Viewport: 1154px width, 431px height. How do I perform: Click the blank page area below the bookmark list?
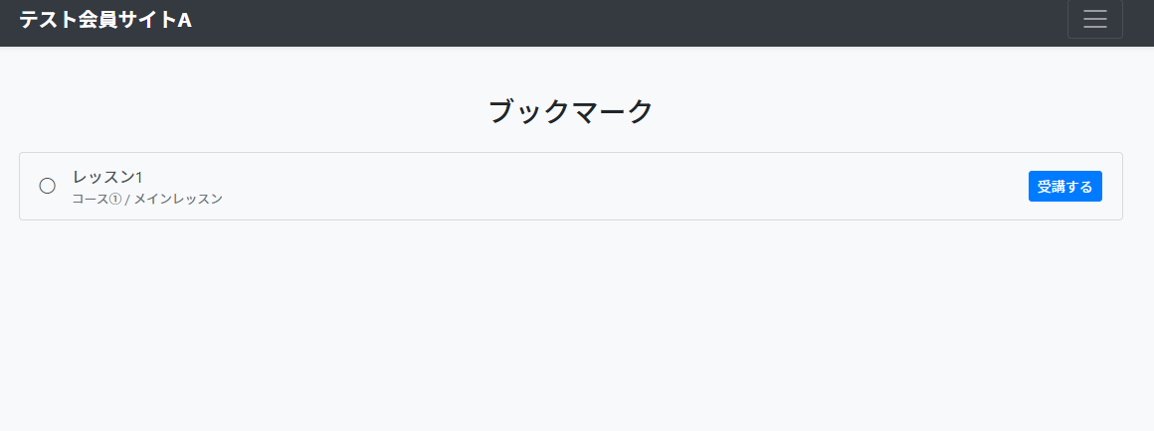pyautogui.click(x=577, y=328)
